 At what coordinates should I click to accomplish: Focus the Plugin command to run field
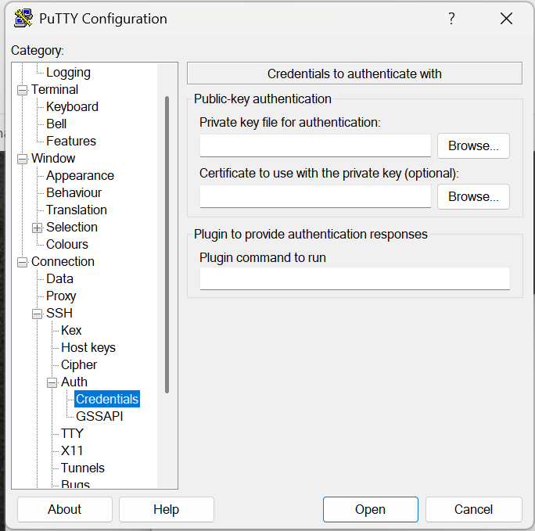354,278
